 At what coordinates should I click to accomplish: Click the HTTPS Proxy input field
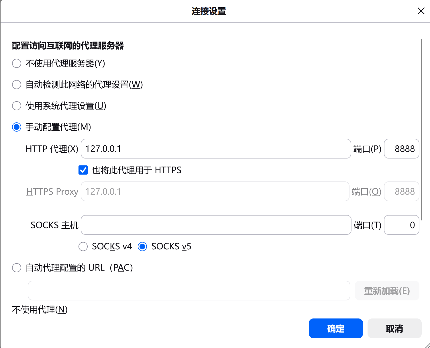click(215, 191)
